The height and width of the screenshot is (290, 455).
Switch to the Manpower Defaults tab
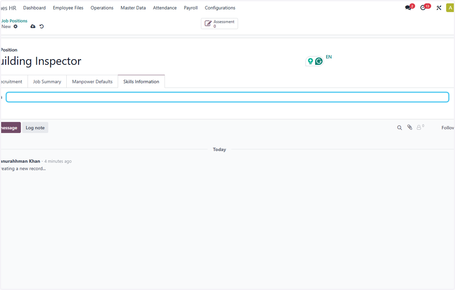click(x=92, y=82)
